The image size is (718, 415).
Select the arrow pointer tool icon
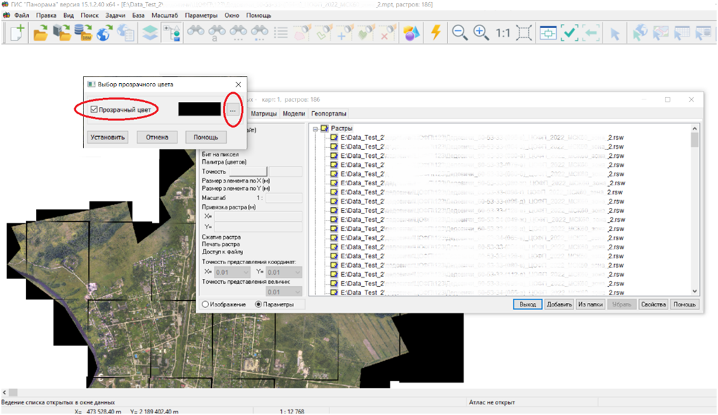[614, 32]
